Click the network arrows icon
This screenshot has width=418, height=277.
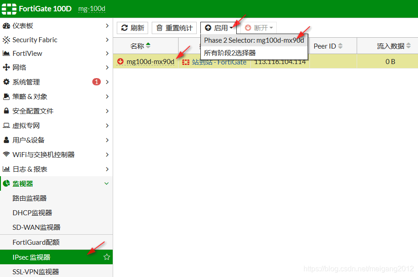(6, 67)
